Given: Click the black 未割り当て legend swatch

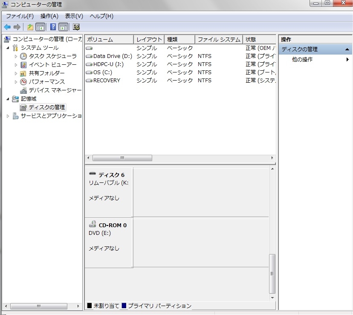Looking at the screenshot, I should (90, 306).
